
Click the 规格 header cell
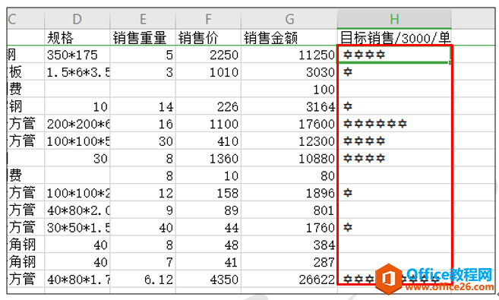coord(77,37)
